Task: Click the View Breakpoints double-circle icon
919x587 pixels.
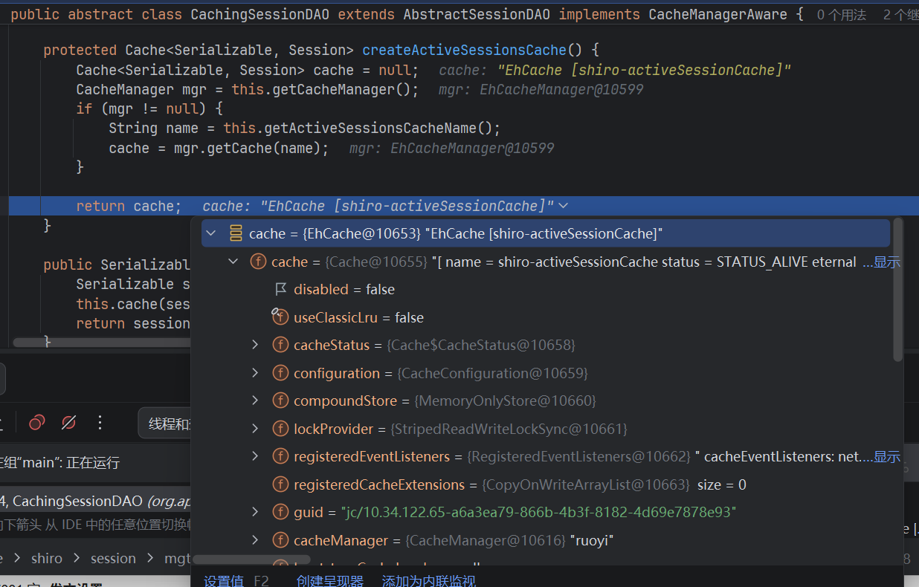Action: coord(37,423)
